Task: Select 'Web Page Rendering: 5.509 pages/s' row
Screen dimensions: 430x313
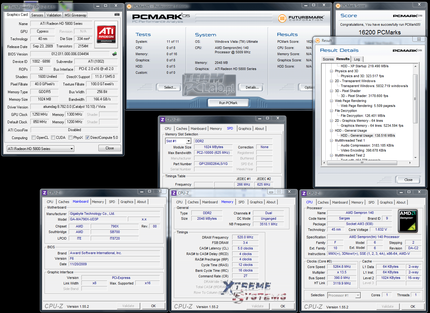Action: click(368, 106)
